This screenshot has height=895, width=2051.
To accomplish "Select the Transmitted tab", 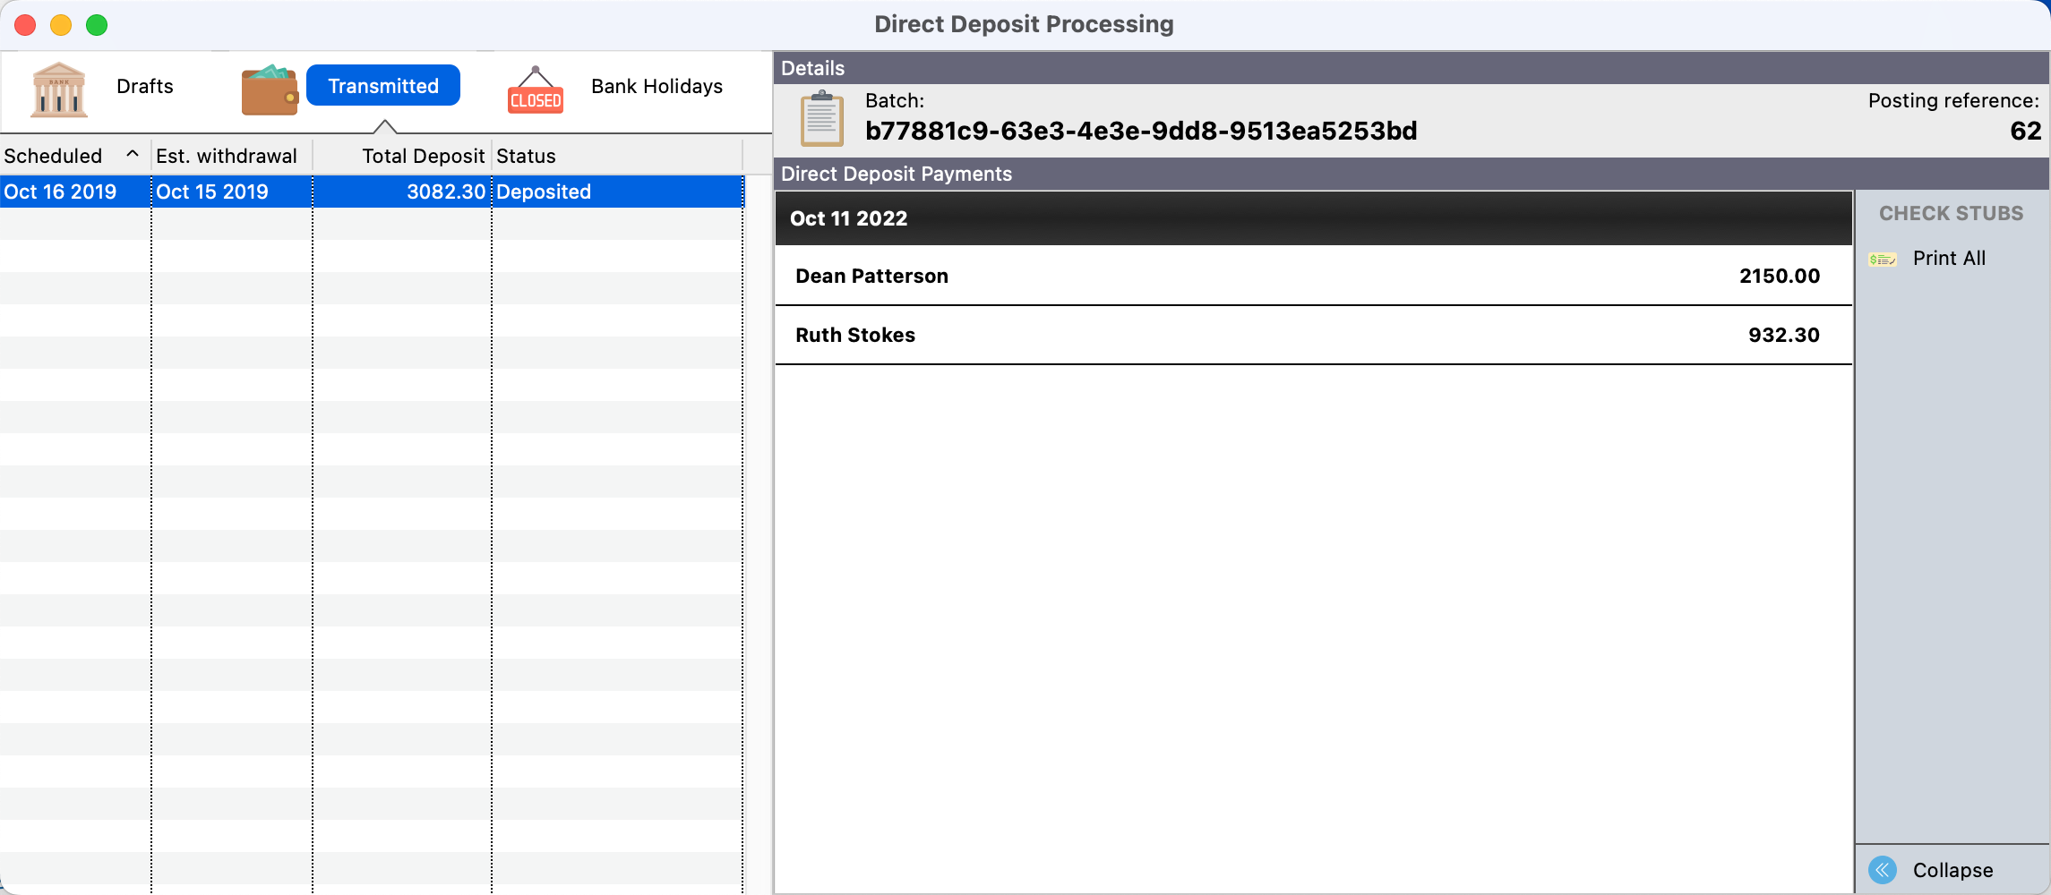I will [x=382, y=86].
